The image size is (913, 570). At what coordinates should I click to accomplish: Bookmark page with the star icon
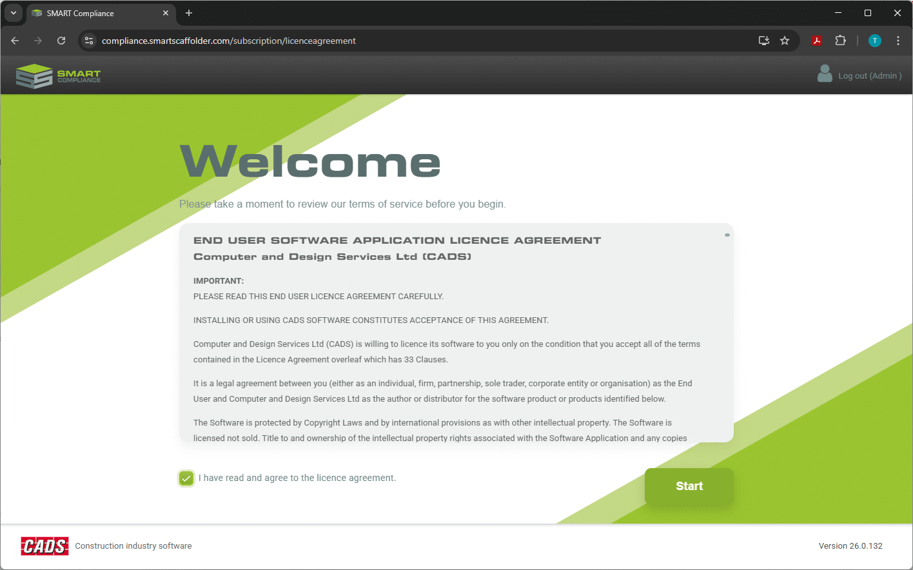[x=785, y=41]
